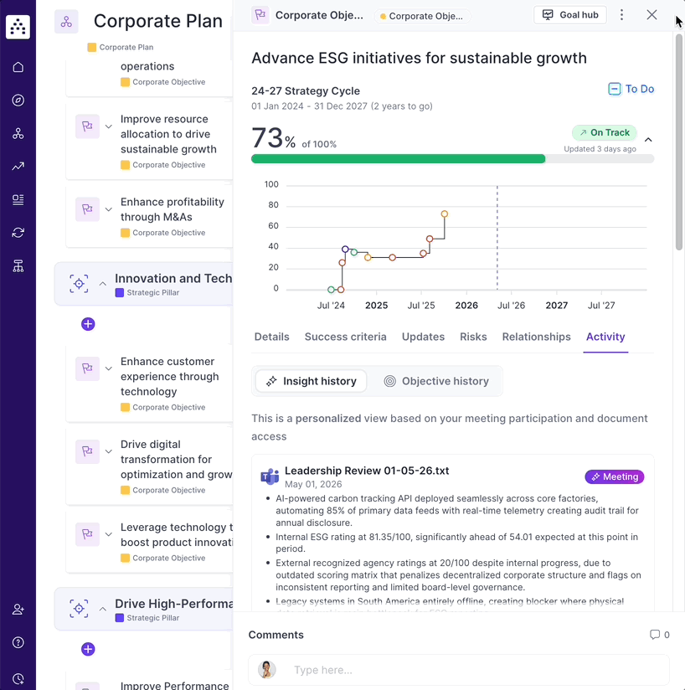Open the Home icon in sidebar
The image size is (685, 690).
pyautogui.click(x=18, y=67)
